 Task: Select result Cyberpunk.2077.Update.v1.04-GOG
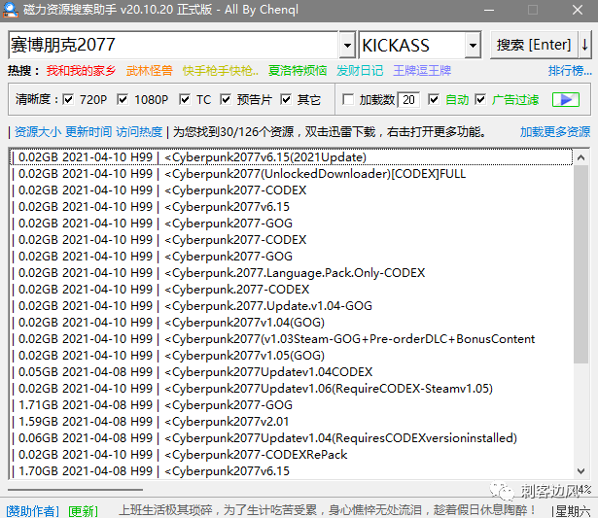pos(291,306)
